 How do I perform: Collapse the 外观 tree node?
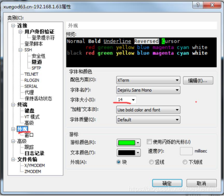tap(13, 129)
